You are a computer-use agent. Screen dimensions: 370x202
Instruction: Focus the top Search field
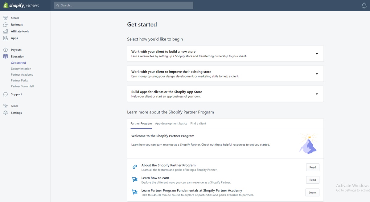(123, 5)
